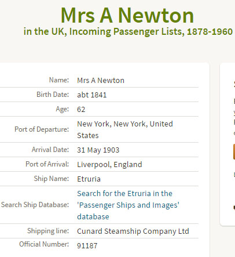The image size is (235, 257).
Task: Click the orange button at the right edge
Action: 234,151
